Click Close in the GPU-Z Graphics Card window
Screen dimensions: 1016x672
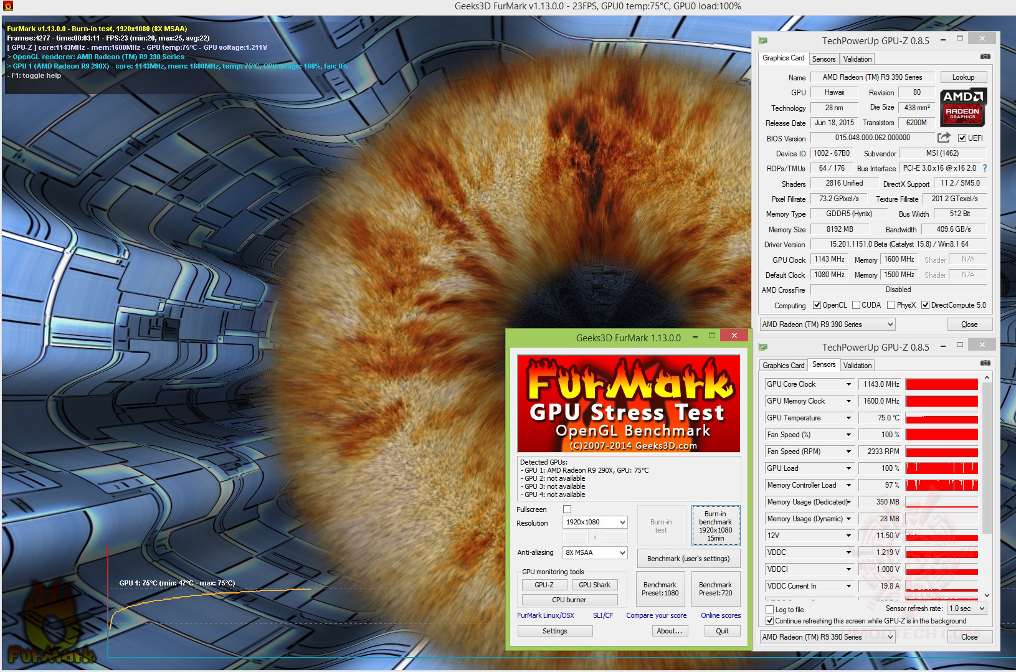(969, 324)
